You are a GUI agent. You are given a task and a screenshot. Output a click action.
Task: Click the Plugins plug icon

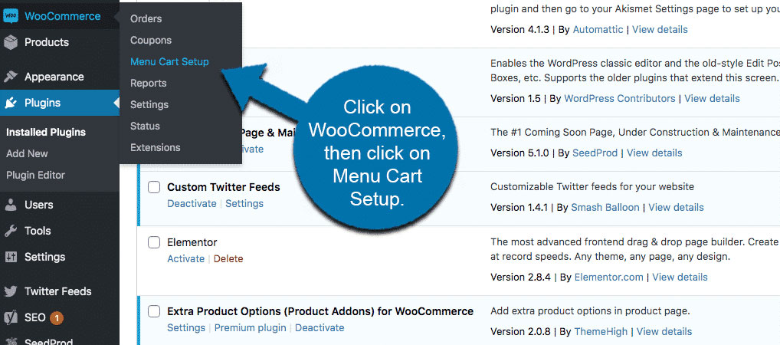point(11,103)
